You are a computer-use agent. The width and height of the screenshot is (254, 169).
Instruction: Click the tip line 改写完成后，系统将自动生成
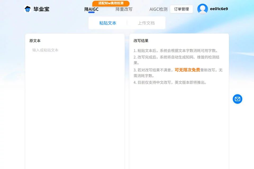coord(176,60)
